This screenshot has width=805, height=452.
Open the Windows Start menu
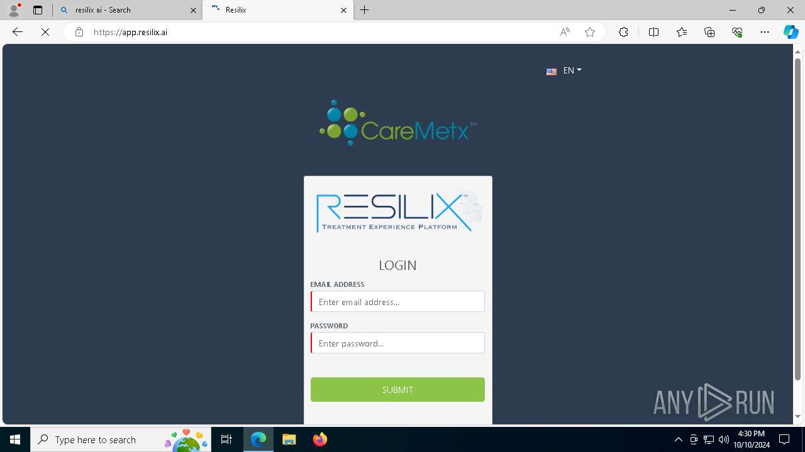(15, 439)
